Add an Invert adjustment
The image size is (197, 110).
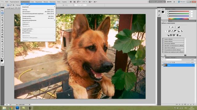tap(168, 35)
